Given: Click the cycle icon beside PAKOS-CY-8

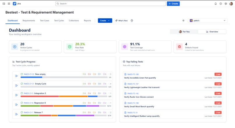Looking at the screenshot, I should click(22, 103).
